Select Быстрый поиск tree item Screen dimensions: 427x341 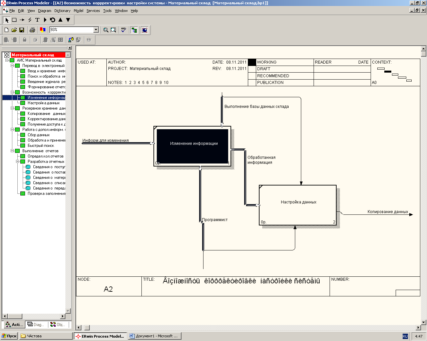pos(41,146)
